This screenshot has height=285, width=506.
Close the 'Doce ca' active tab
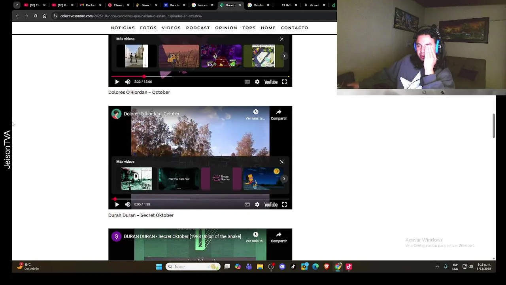(240, 5)
